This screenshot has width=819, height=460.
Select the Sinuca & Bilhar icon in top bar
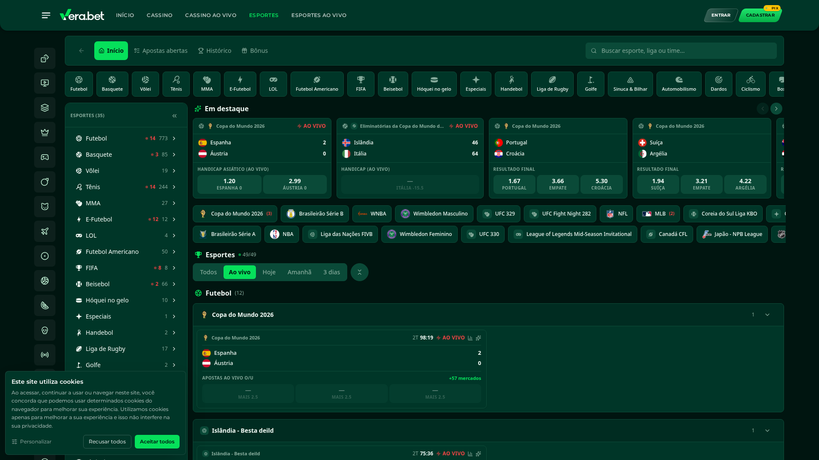[630, 84]
